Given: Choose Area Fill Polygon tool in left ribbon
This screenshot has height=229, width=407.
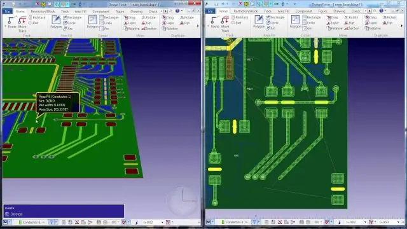Looking at the screenshot, I should click(x=56, y=22).
